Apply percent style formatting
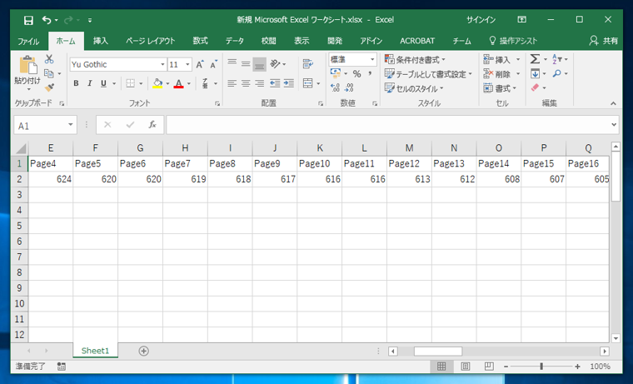 pos(356,74)
